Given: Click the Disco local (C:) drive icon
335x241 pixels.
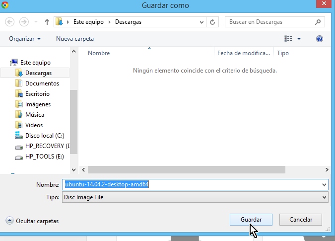Looking at the screenshot, I should 19,135.
